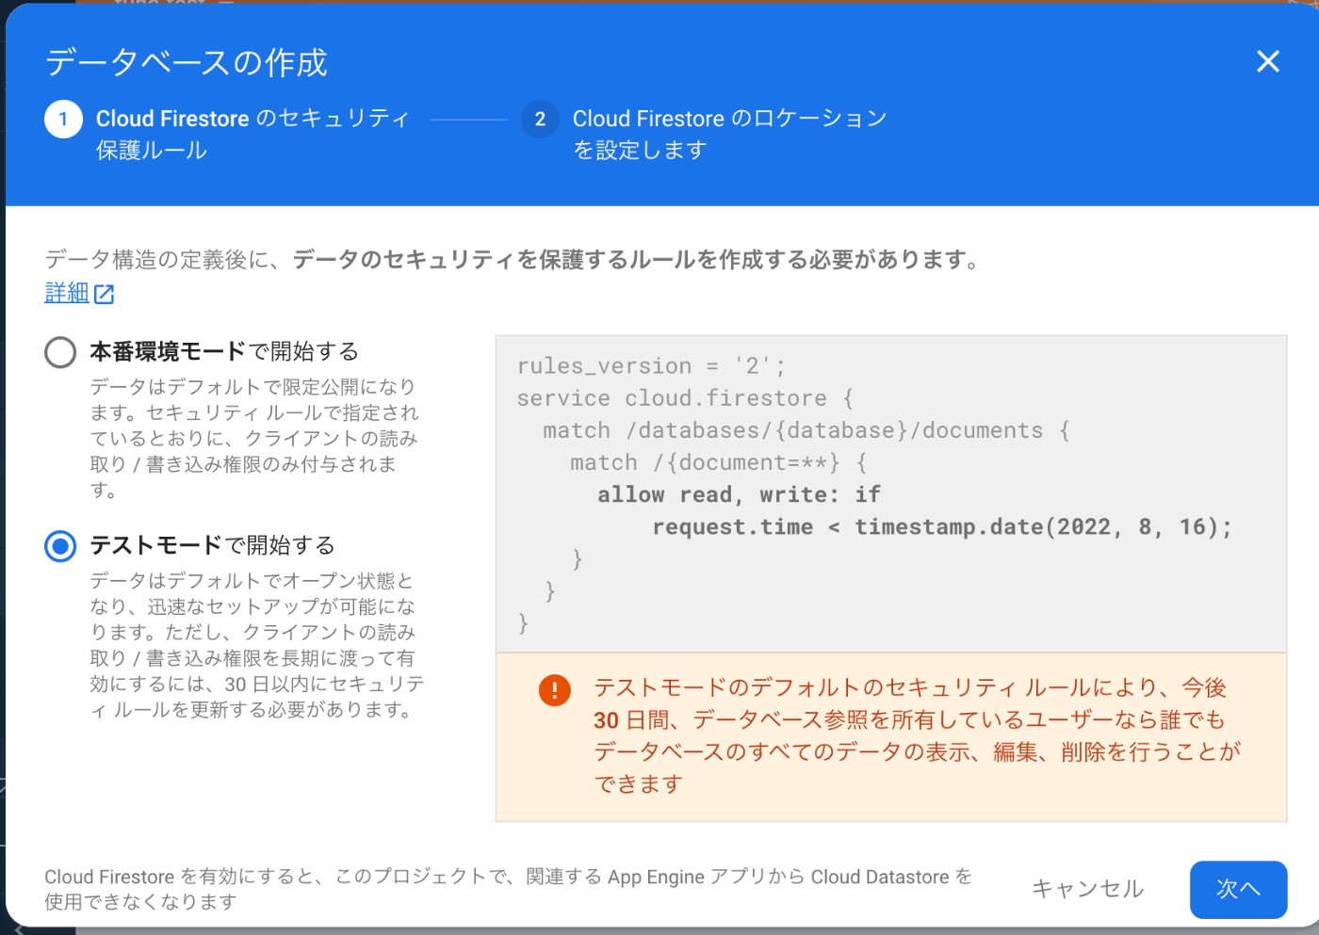Click the 次へ button

coord(1238,889)
